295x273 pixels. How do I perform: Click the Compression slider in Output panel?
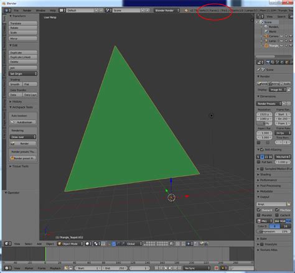[x=273, y=231]
